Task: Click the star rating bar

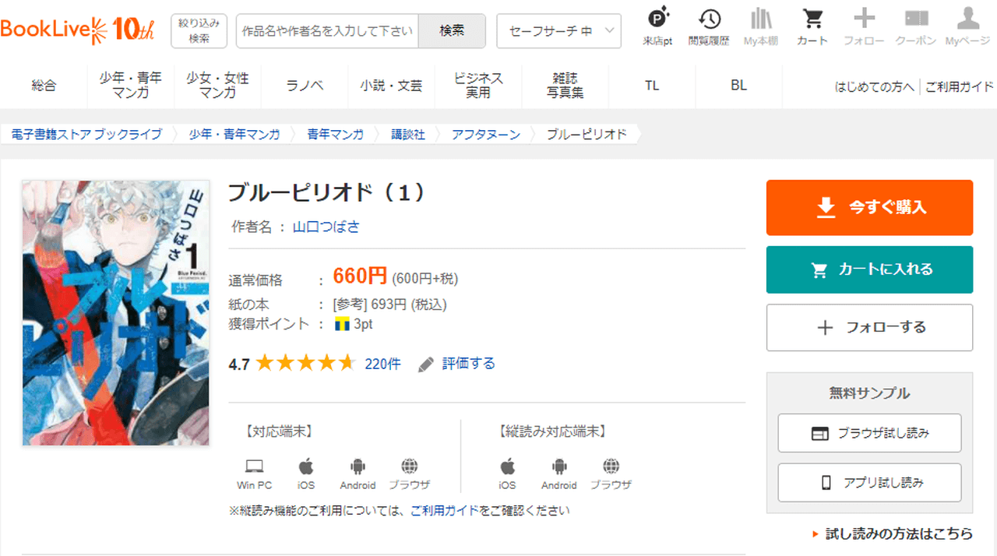Action: coord(305,364)
